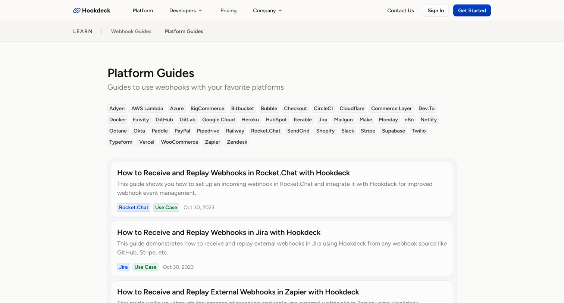The image size is (564, 303).
Task: Choose the Octane tag
Action: (118, 131)
